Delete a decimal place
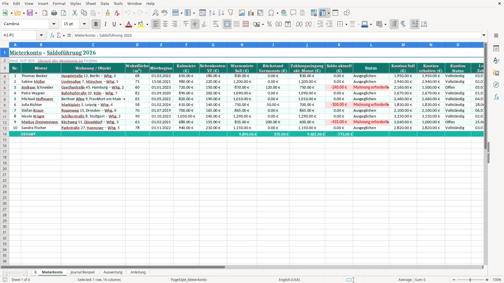Viewport: 504px width, 283px height. pos(309,24)
